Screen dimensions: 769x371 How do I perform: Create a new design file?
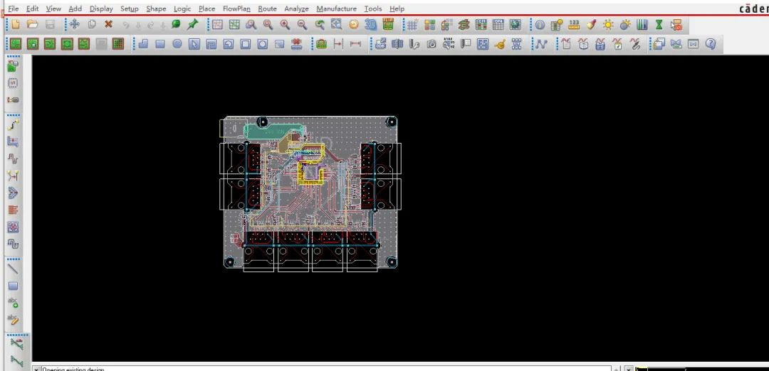click(x=16, y=24)
